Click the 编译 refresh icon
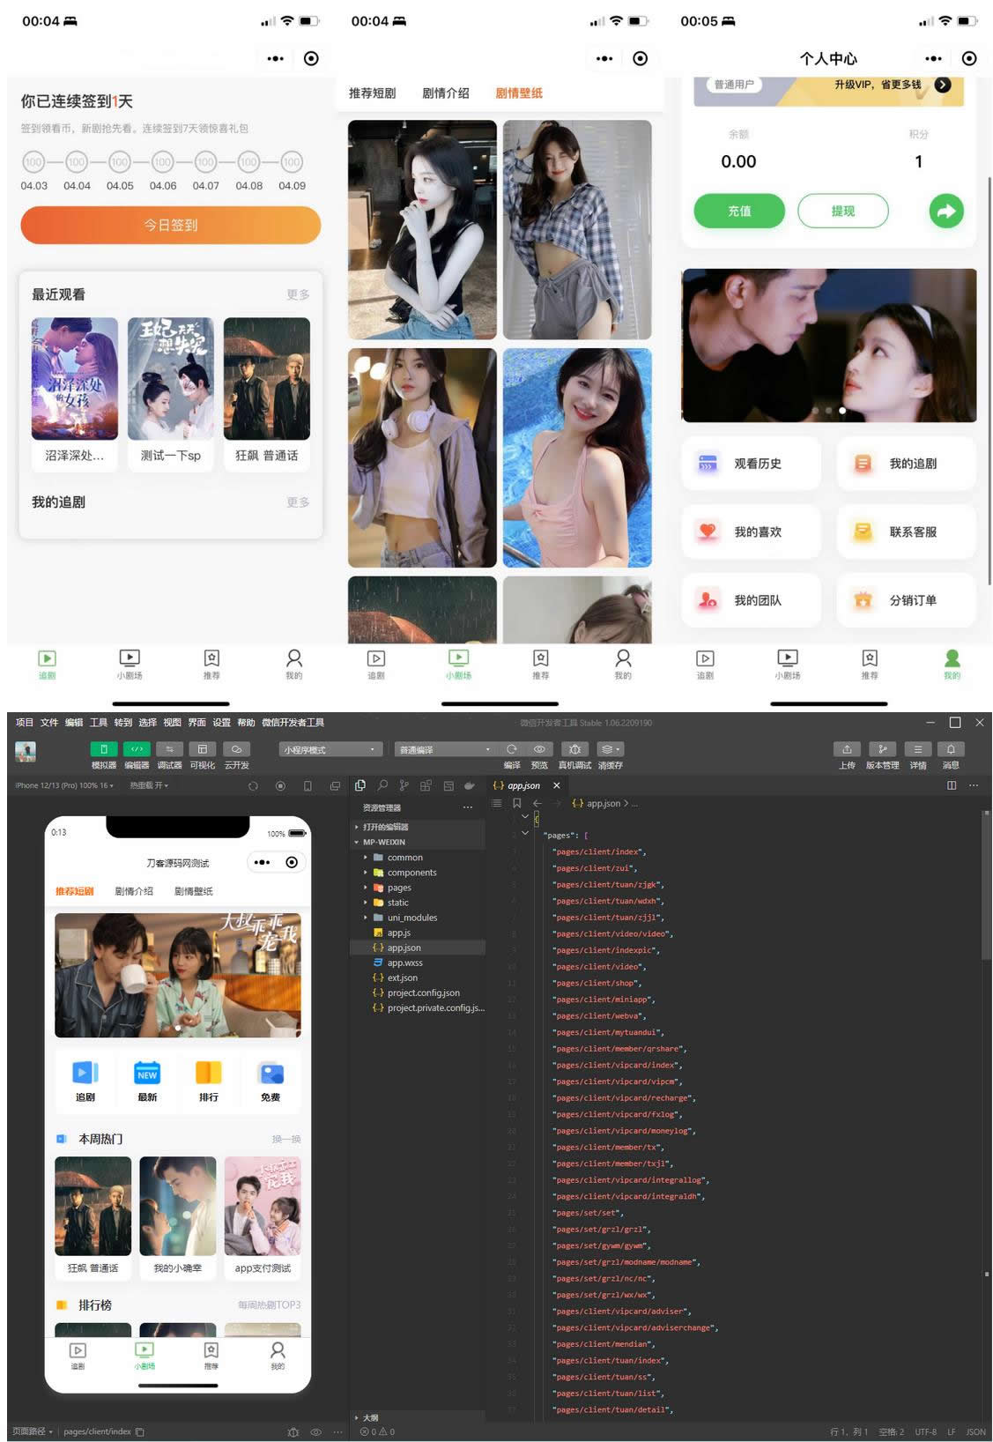 coord(512,749)
